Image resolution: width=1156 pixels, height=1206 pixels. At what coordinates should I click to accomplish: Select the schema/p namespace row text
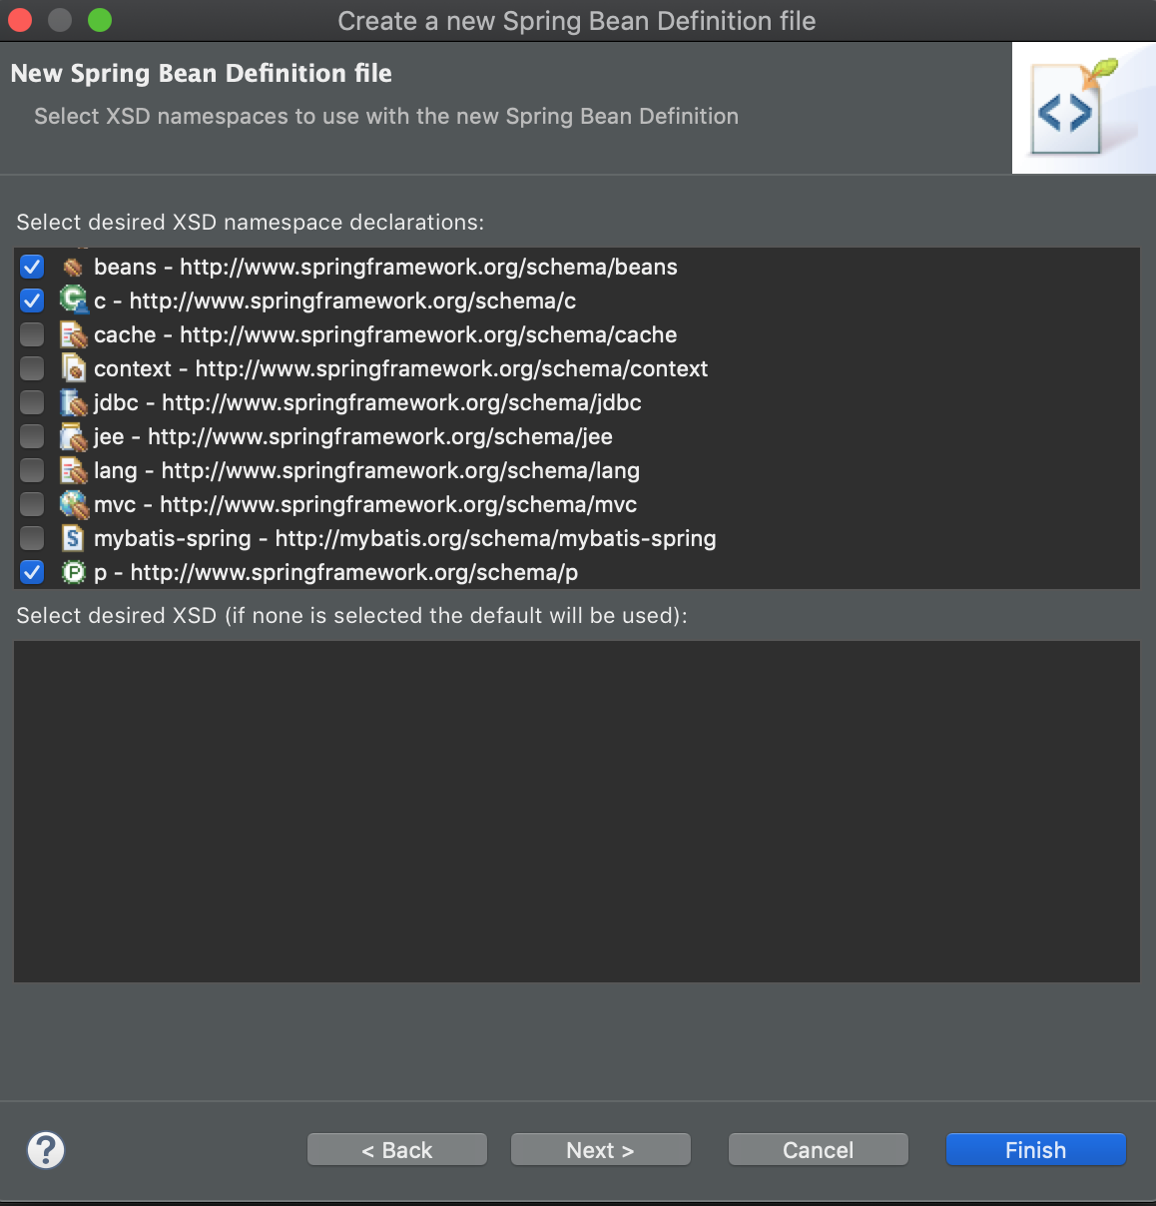[335, 572]
